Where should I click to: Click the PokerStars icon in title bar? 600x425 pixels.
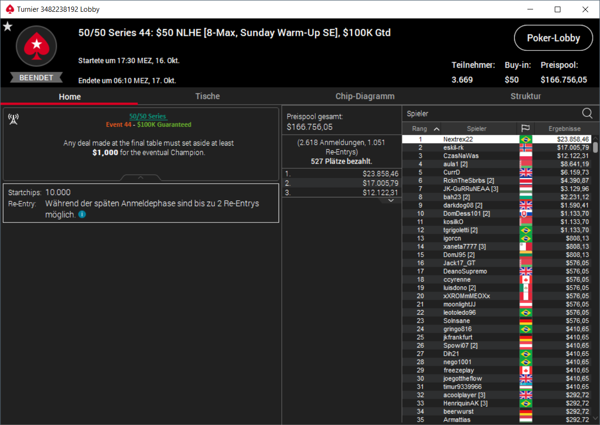[x=10, y=9]
